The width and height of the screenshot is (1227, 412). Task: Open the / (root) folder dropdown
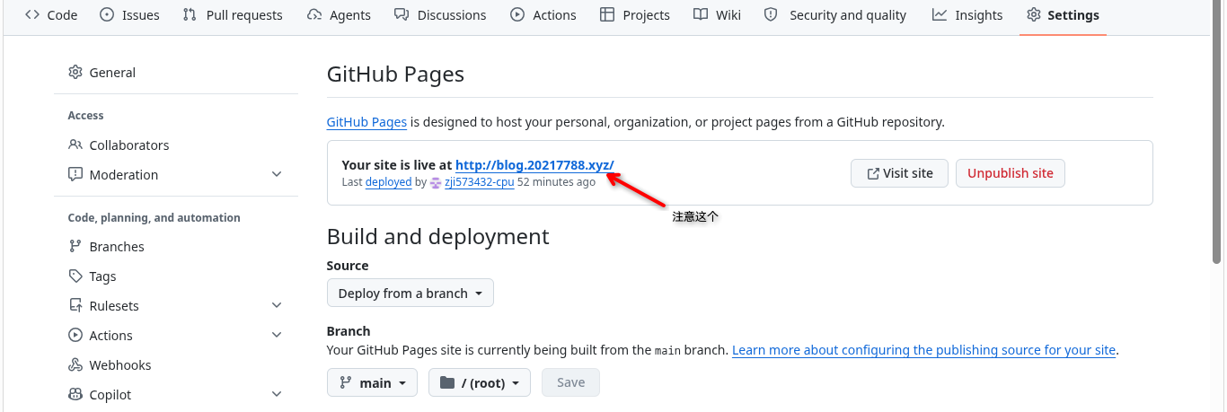[x=480, y=382]
